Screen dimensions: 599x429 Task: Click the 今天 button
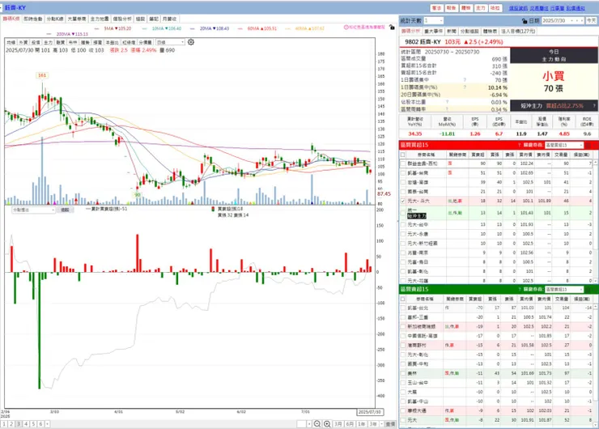tap(592, 20)
